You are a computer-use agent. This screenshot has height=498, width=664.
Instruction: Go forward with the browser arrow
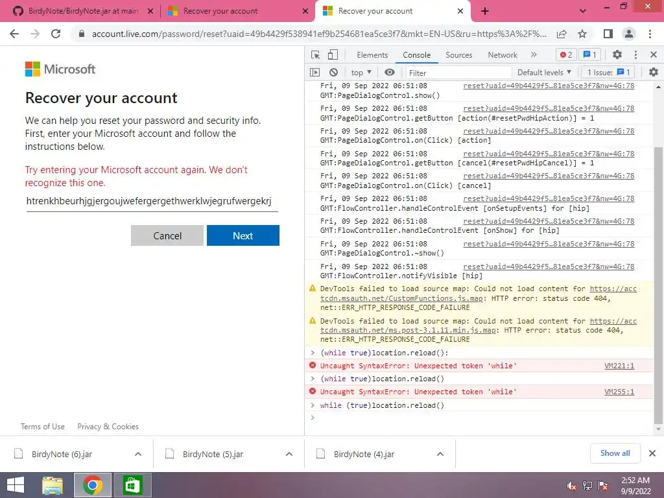[x=35, y=34]
